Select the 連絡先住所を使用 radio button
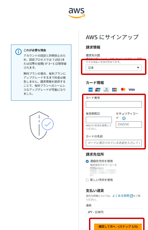Viewport: 148px width, 230px height. (87, 161)
